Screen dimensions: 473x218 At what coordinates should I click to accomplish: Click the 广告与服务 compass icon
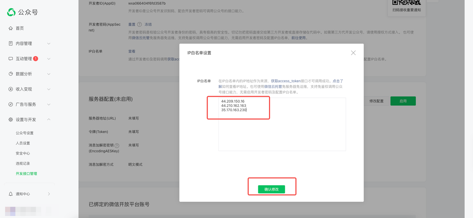coord(11,104)
